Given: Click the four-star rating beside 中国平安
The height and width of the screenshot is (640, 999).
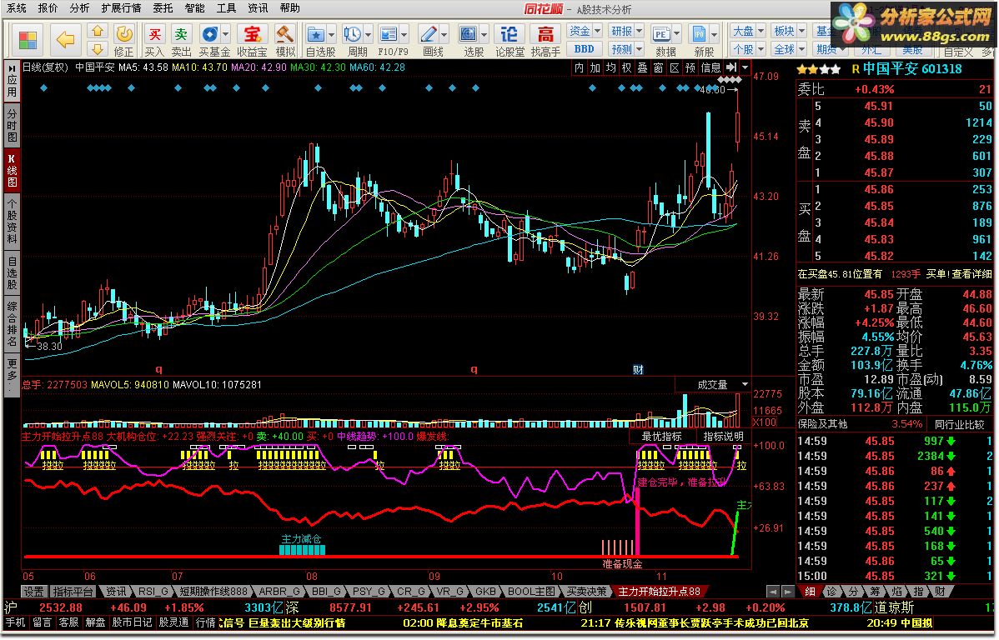Looking at the screenshot, I should coord(818,69).
